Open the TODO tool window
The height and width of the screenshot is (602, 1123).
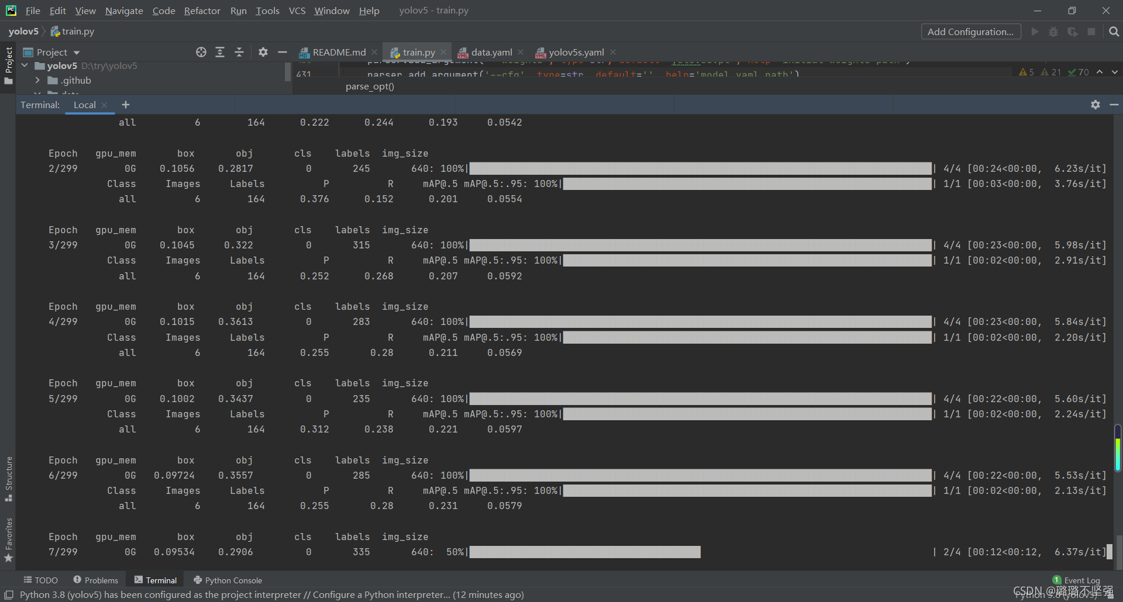40,580
